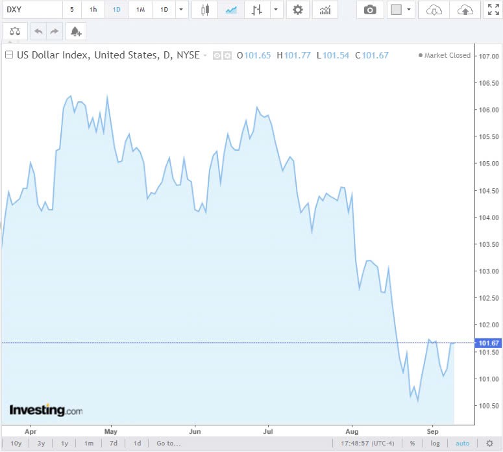Viewport: 503px width, 452px height.
Task: Expand the arrow after NYSE
Action: click(205, 56)
